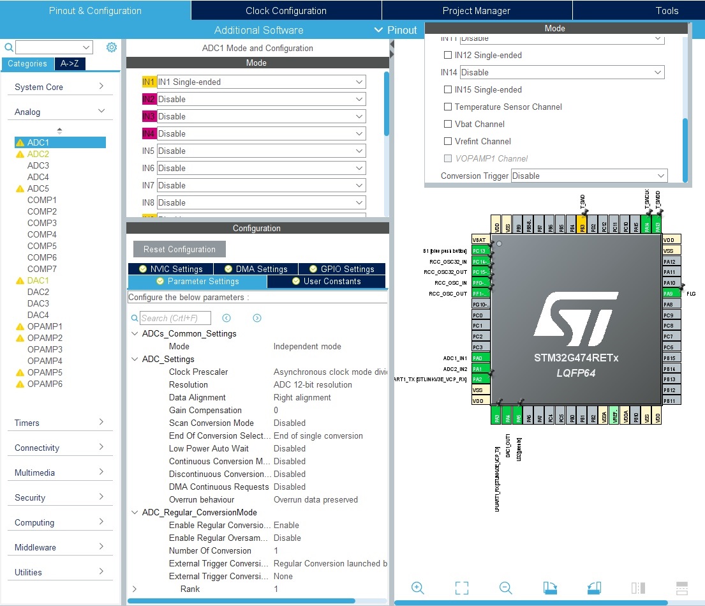Click the yellow PB3 pin on chip top
The height and width of the screenshot is (606, 705).
pos(583,224)
